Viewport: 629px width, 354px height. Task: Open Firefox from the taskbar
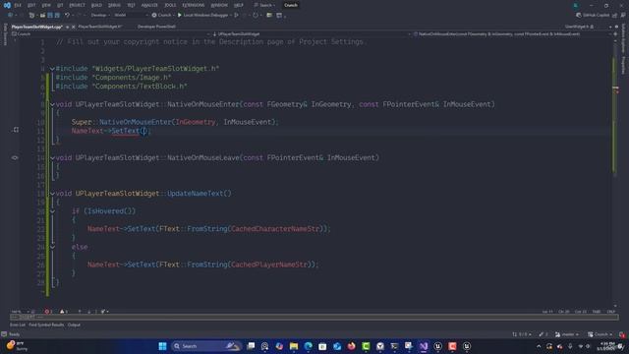pyautogui.click(x=352, y=346)
